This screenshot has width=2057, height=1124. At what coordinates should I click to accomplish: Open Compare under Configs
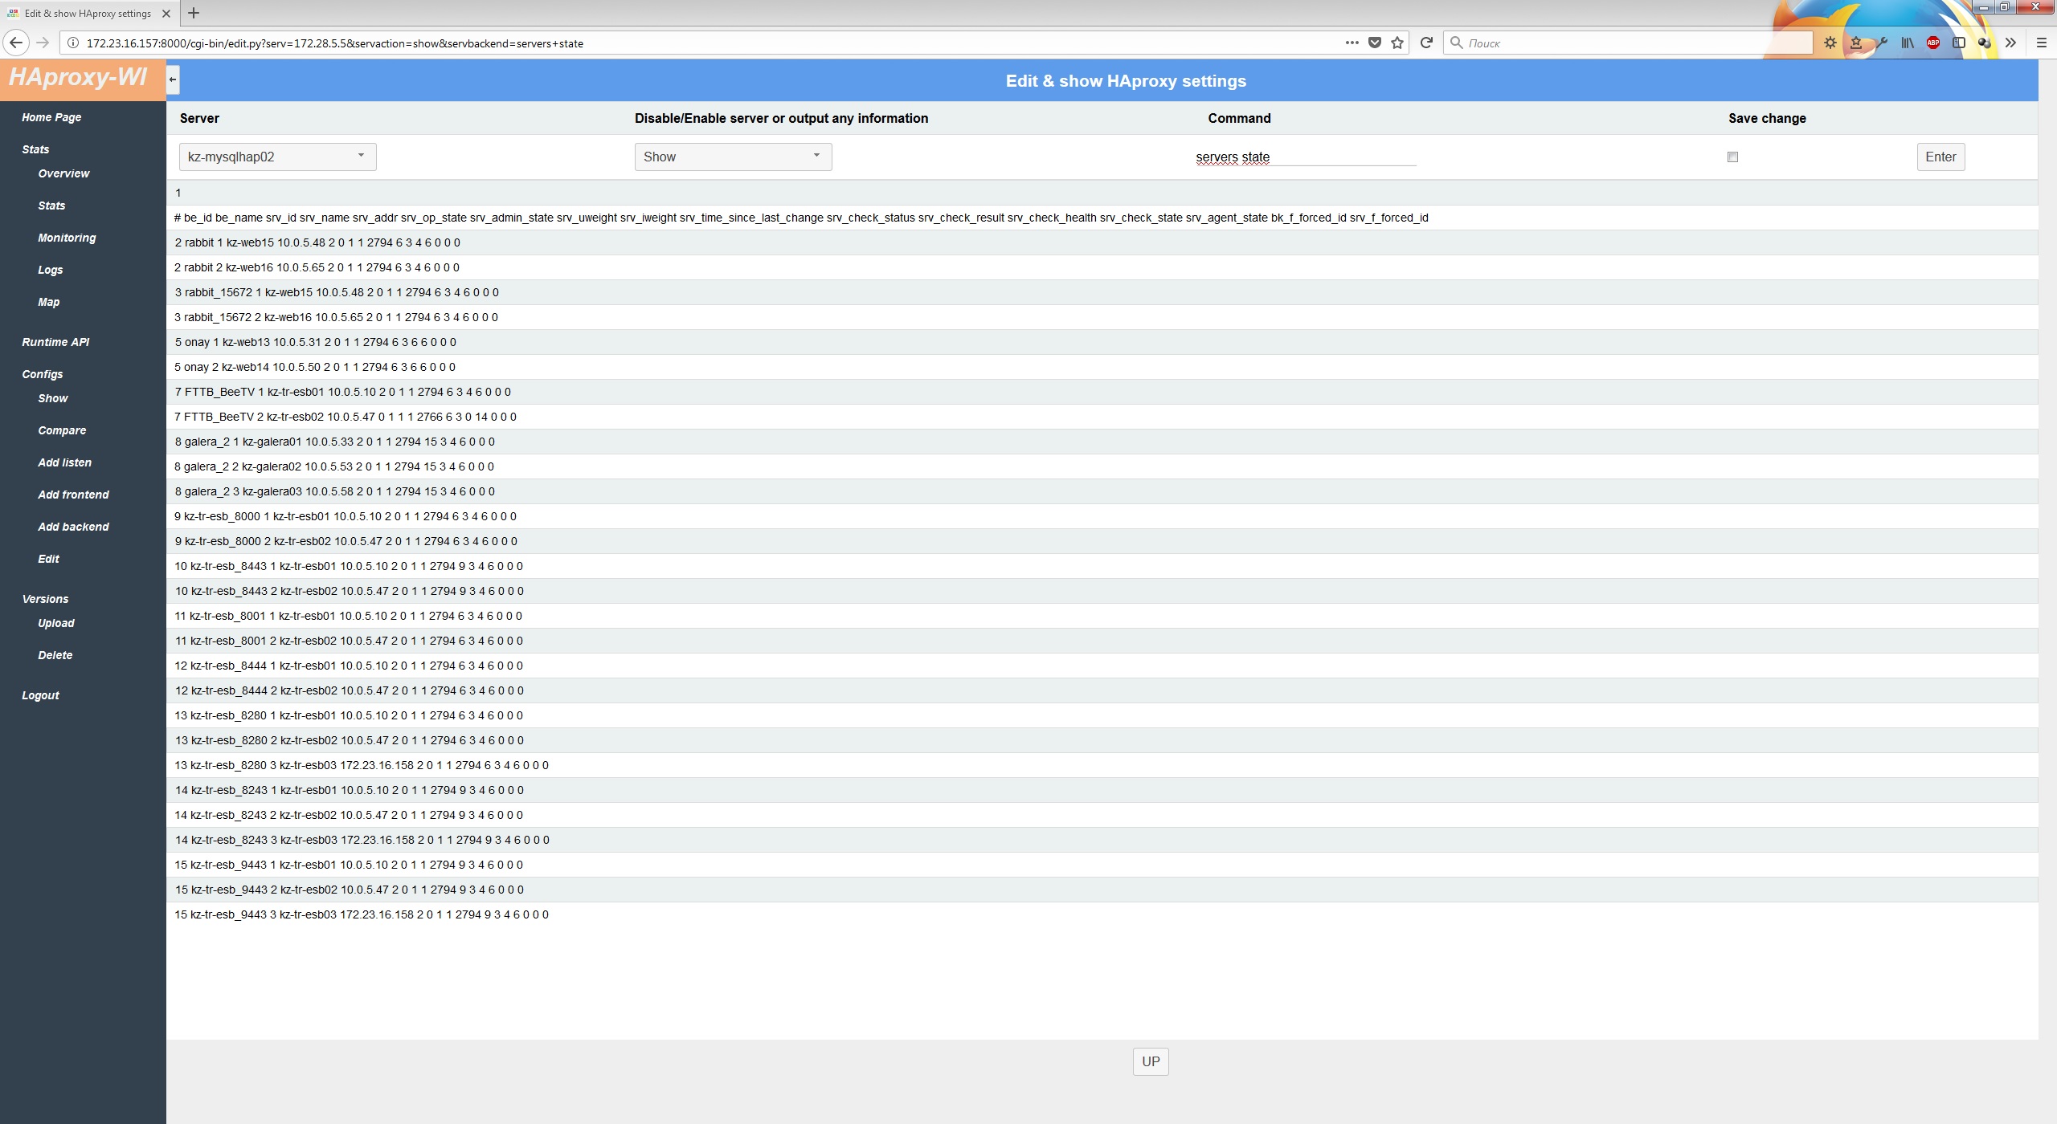point(62,430)
